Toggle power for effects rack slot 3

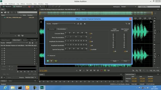(x=4, y=53)
